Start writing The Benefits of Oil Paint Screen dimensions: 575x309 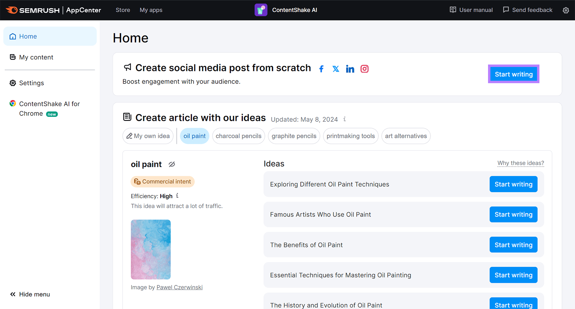tap(514, 245)
